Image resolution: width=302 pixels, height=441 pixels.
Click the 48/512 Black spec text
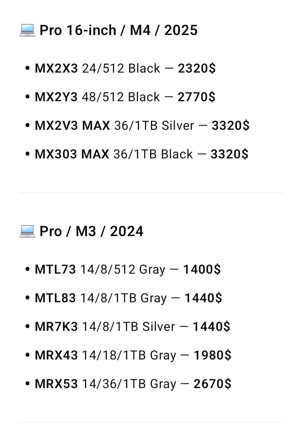point(121,97)
